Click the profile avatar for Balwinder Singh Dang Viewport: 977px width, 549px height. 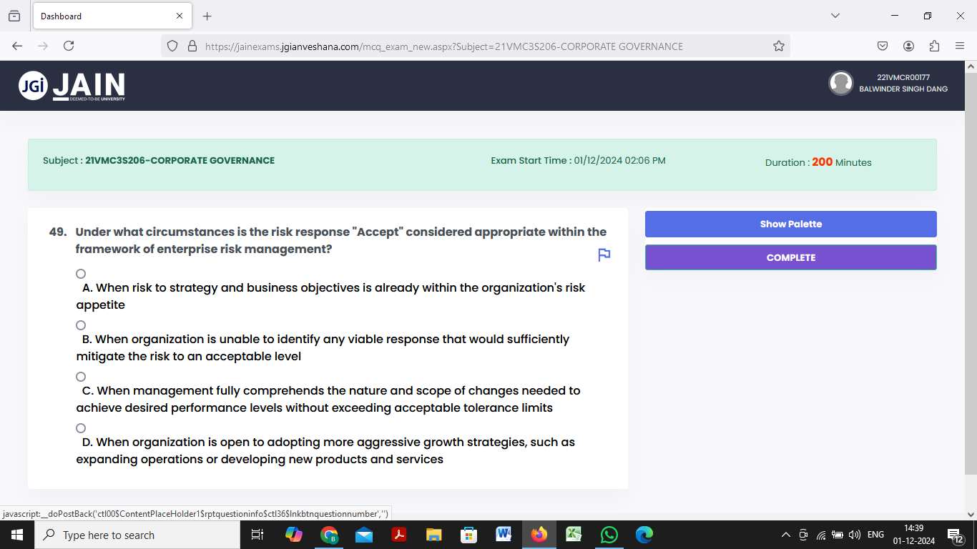(841, 83)
